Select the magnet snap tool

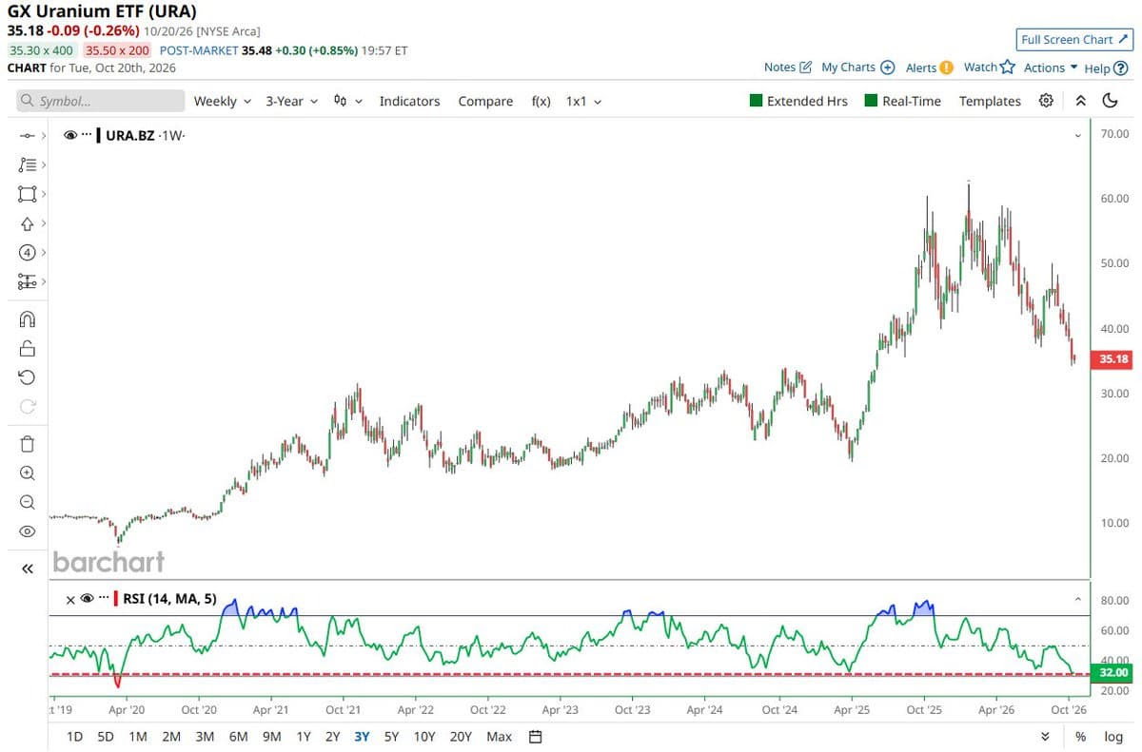27,319
